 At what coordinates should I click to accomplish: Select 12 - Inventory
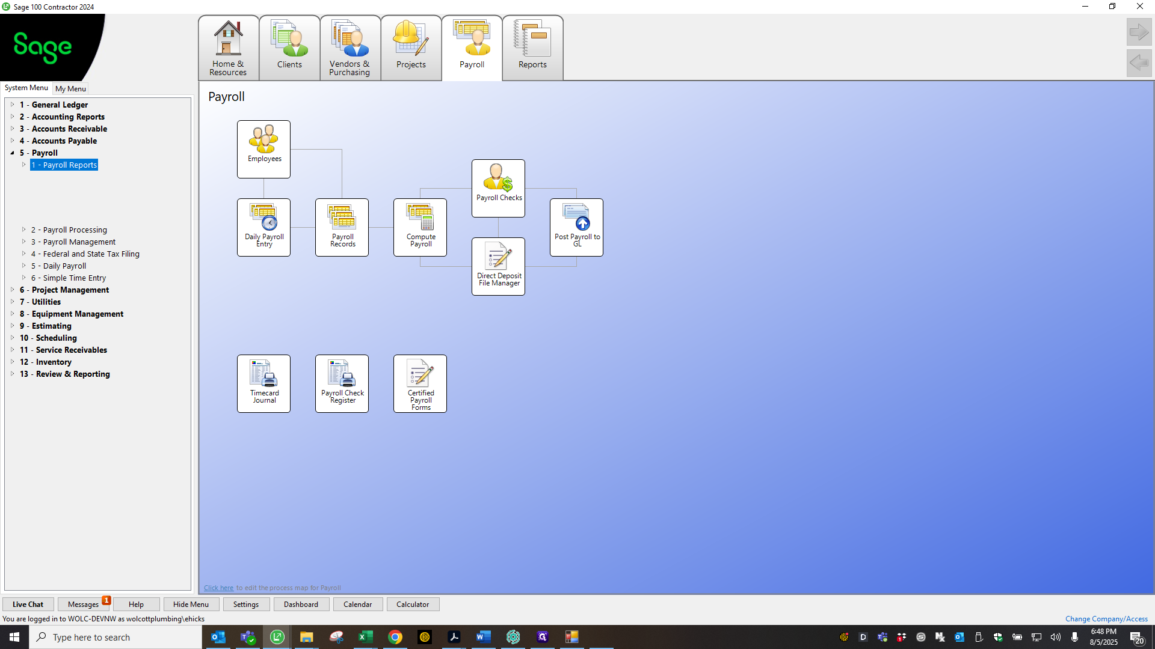pos(46,362)
